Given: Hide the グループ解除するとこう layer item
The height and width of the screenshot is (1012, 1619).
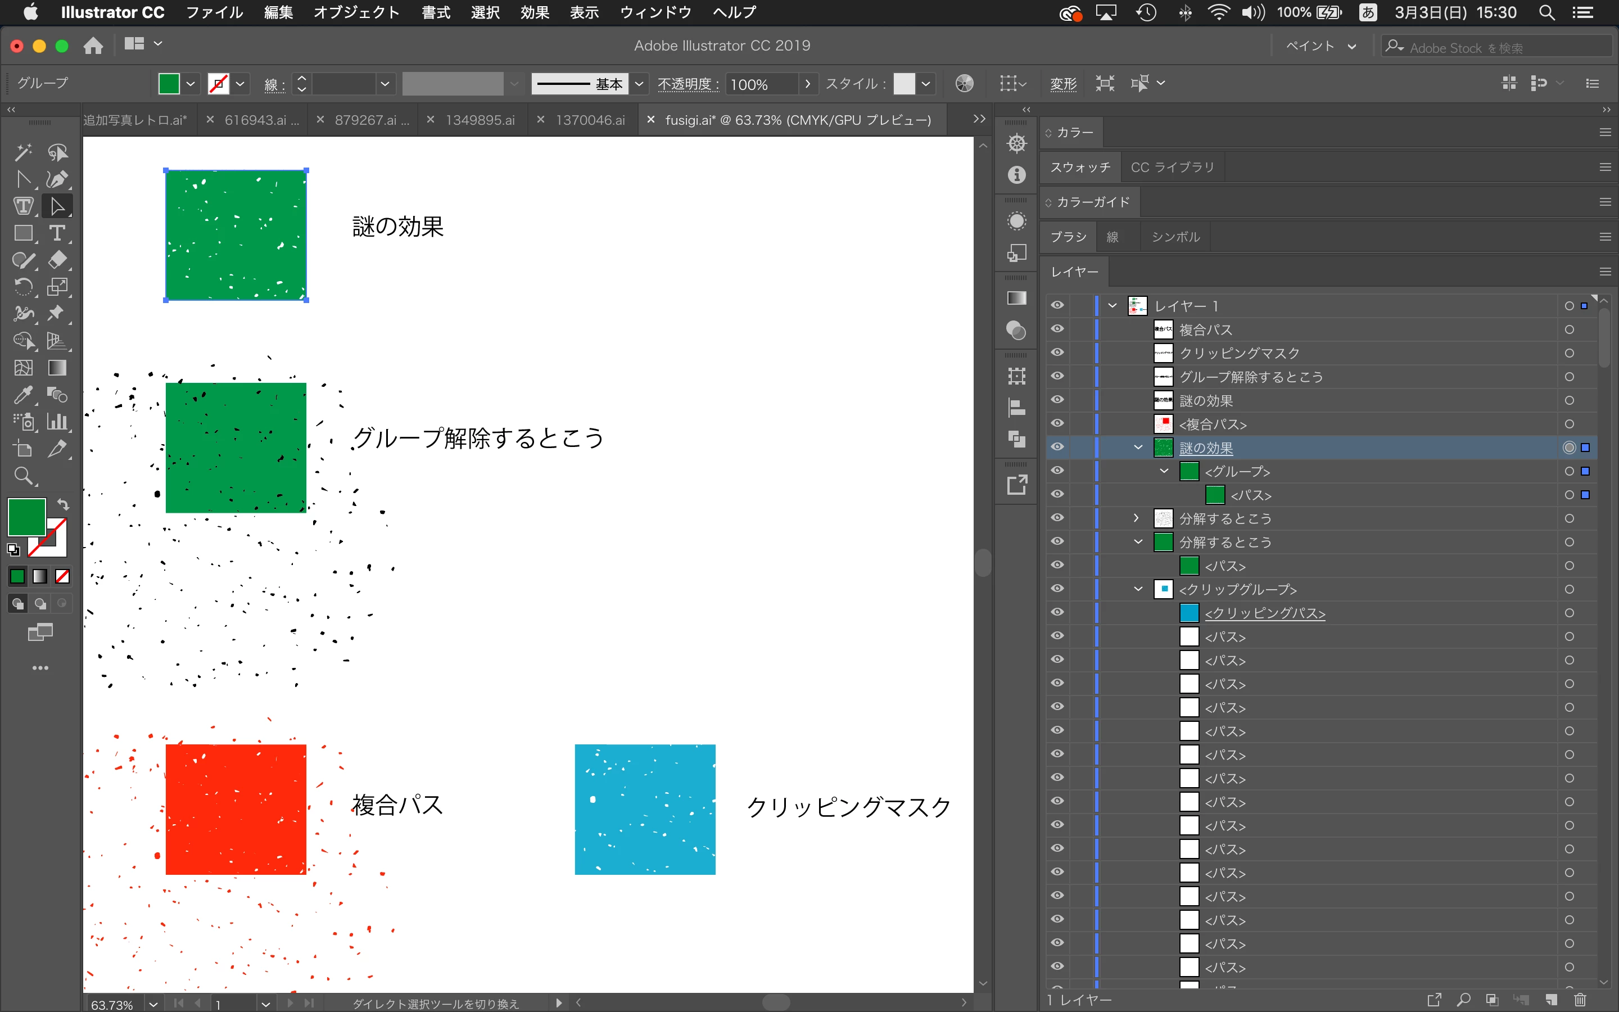Looking at the screenshot, I should point(1057,376).
